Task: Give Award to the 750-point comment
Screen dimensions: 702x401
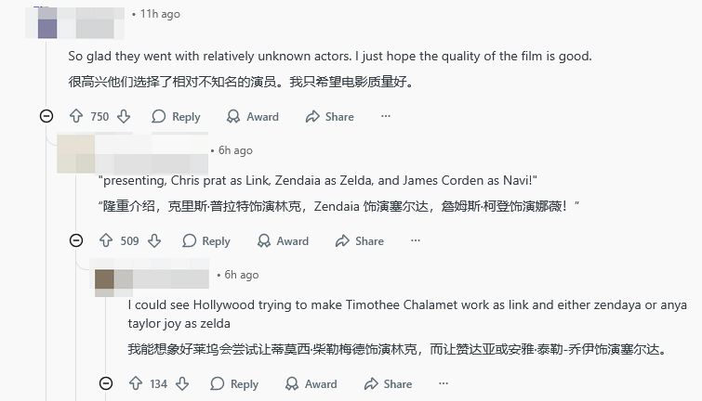Action: 252,117
